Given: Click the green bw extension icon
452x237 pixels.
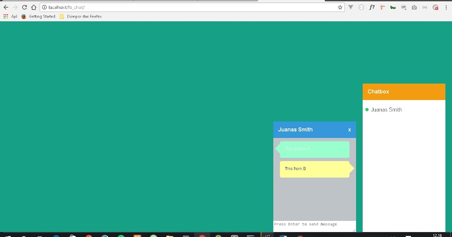Looking at the screenshot, I should coord(393,7).
